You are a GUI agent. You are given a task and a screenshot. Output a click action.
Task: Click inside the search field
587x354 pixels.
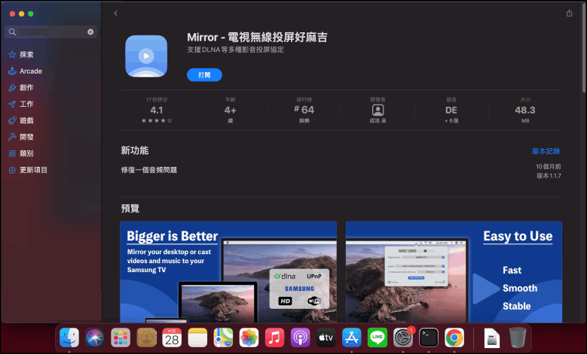(51, 32)
